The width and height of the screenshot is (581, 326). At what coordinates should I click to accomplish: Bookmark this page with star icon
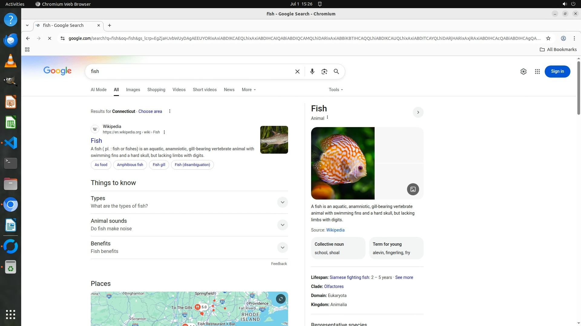(548, 38)
